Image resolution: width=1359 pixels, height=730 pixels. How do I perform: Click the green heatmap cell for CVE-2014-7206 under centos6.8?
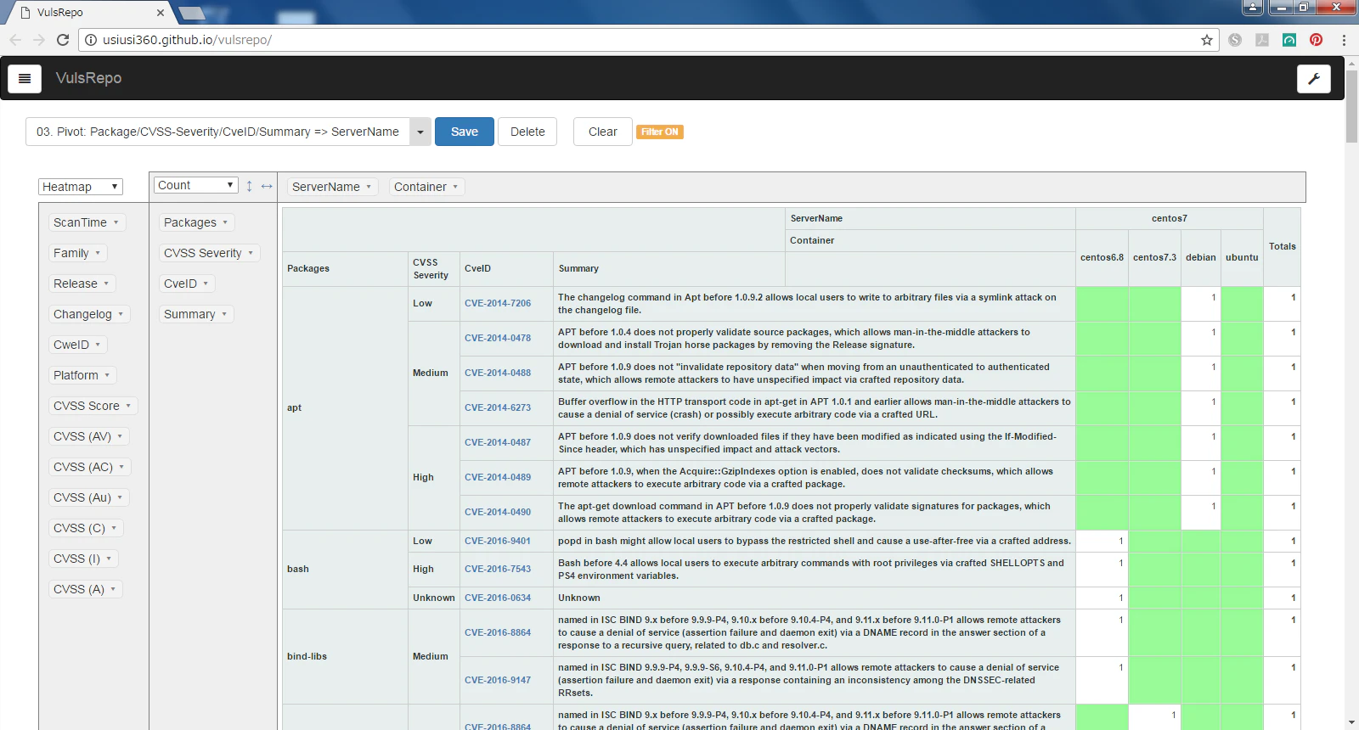[x=1102, y=304]
